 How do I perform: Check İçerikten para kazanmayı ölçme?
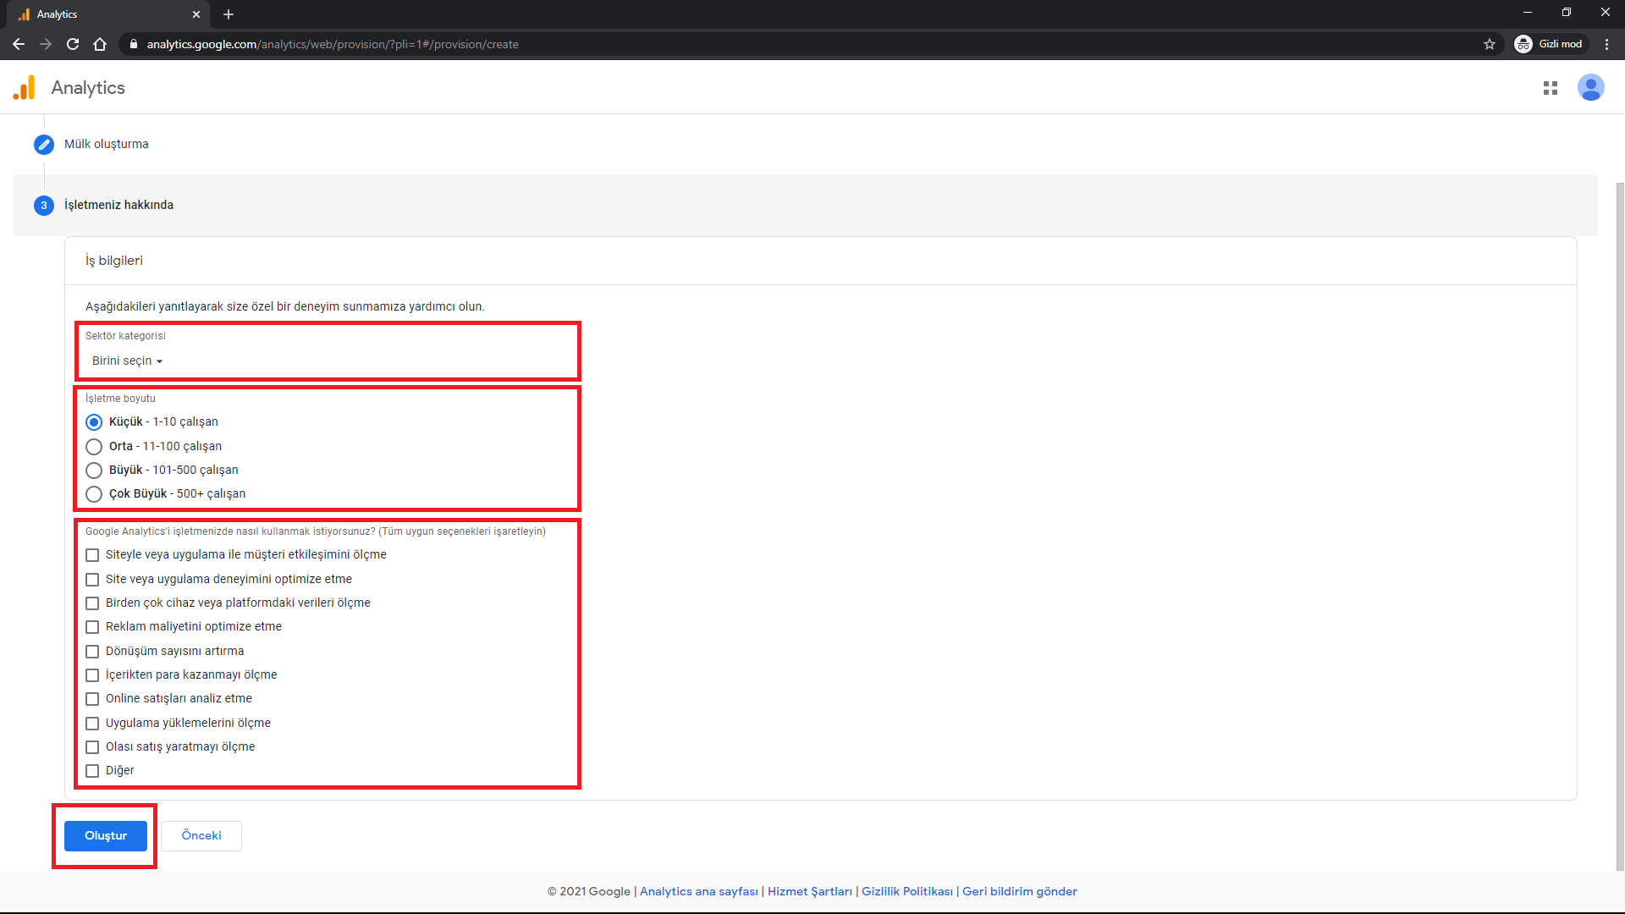[92, 675]
